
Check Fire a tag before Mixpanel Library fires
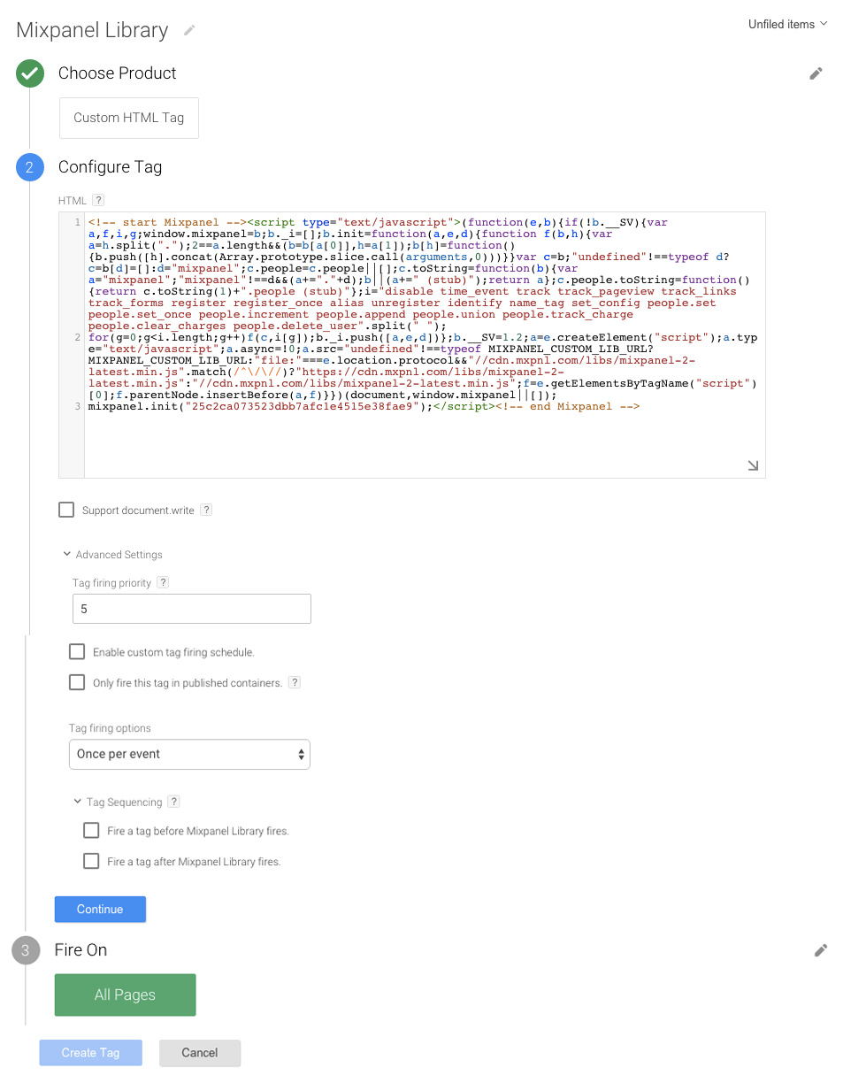91,831
